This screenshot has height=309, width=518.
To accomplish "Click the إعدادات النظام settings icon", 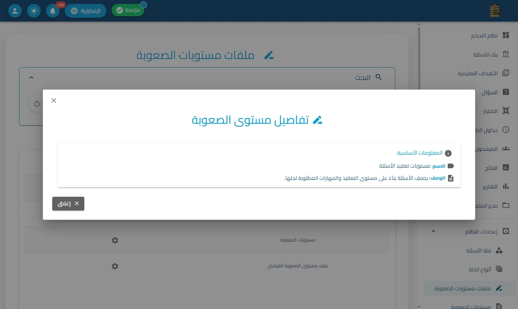I will click(506, 231).
